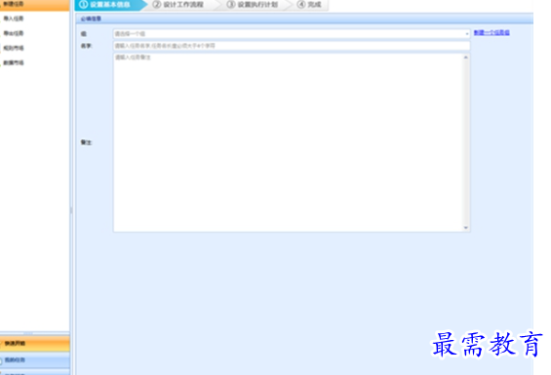Screen dimensions: 551x375
Task: Go to 规则市场 in the sidebar
Action: click(14, 48)
